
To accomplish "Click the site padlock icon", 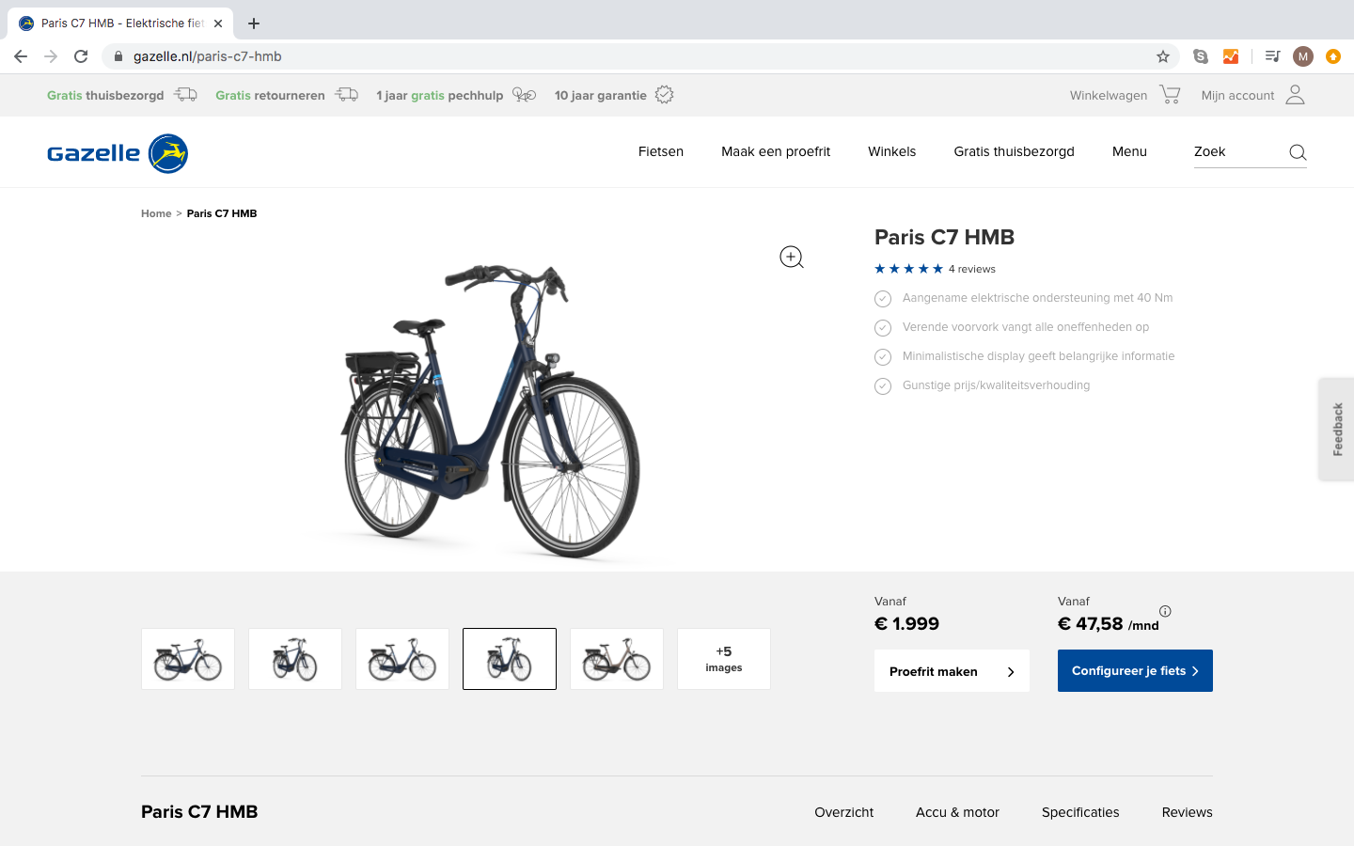I will pos(118,56).
